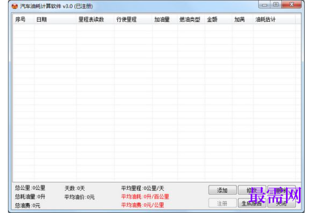Screen dimensions: 312x213
Task: Click the application icon in title bar
Action: [x=15, y=6]
